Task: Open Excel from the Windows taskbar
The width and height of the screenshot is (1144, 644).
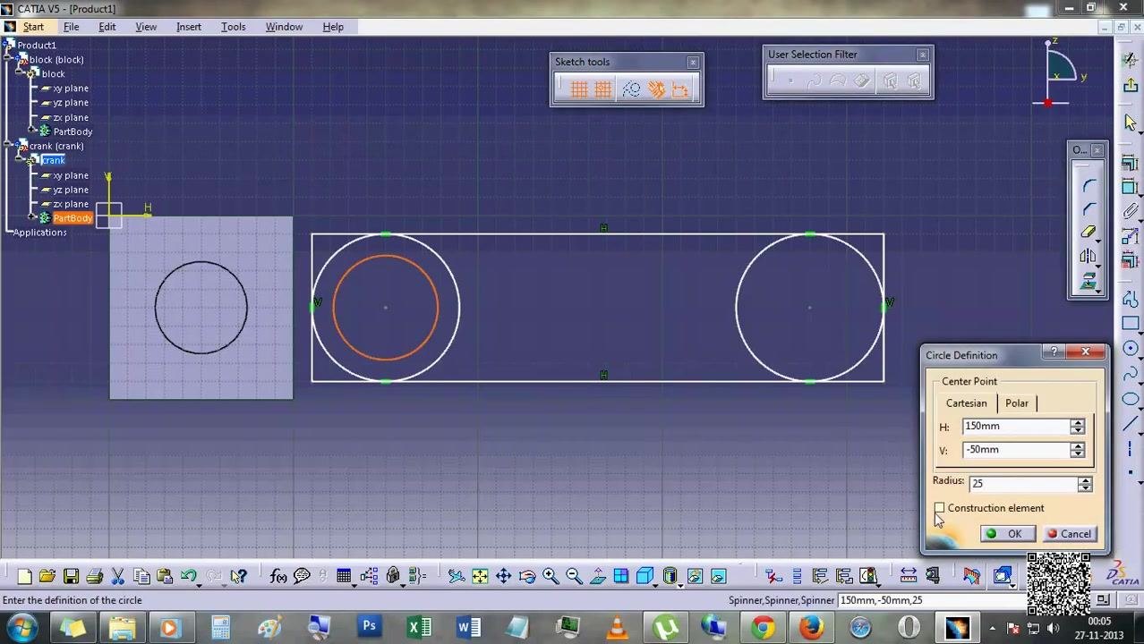Action: 419,628
